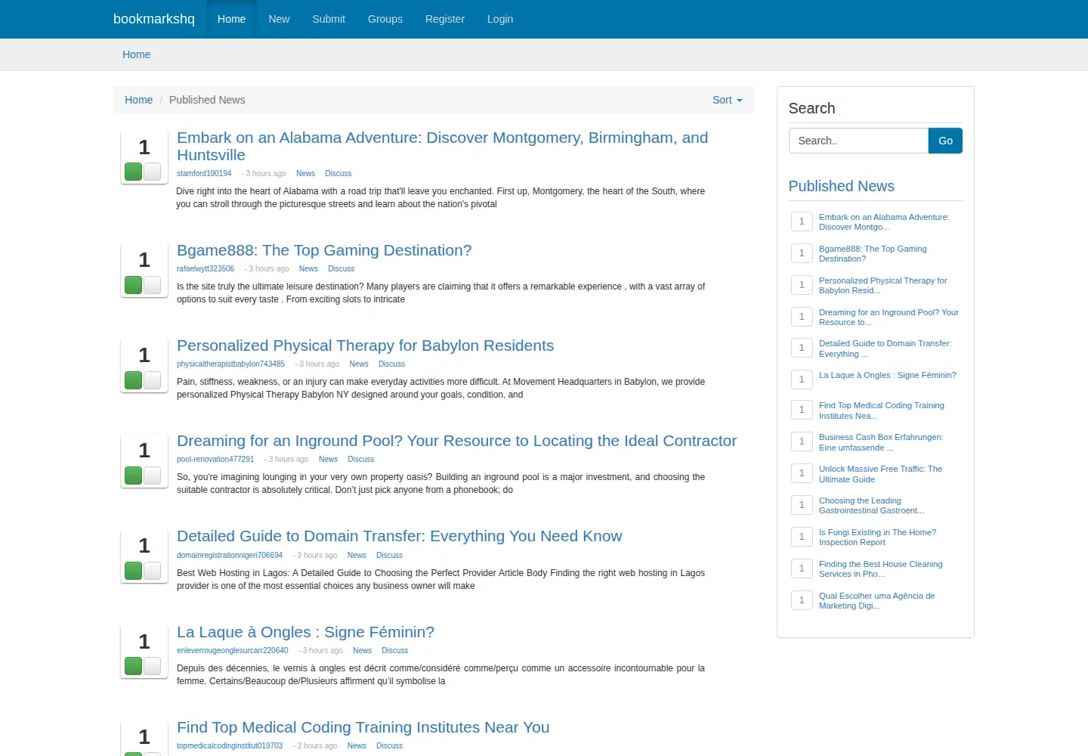1088x756 pixels.
Task: Click the bookmarkshq site logo
Action: [154, 19]
